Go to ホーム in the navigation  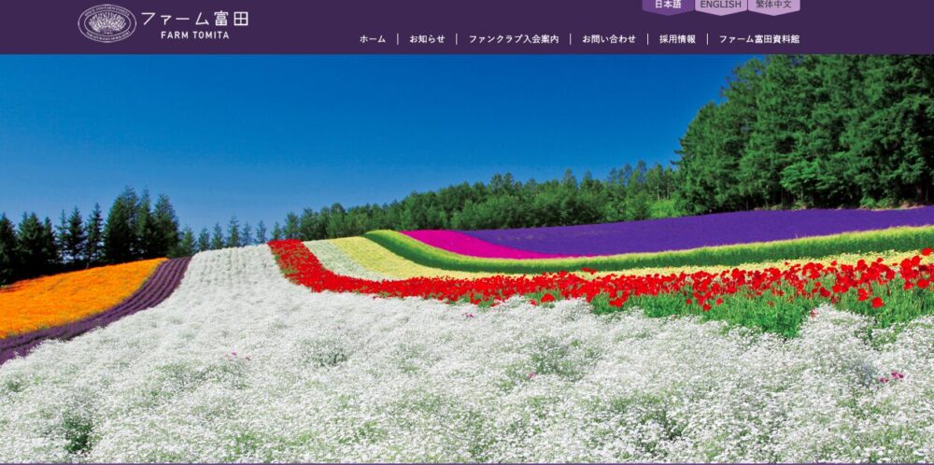click(373, 39)
